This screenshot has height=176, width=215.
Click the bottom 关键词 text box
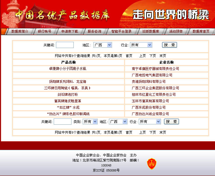point(62,122)
